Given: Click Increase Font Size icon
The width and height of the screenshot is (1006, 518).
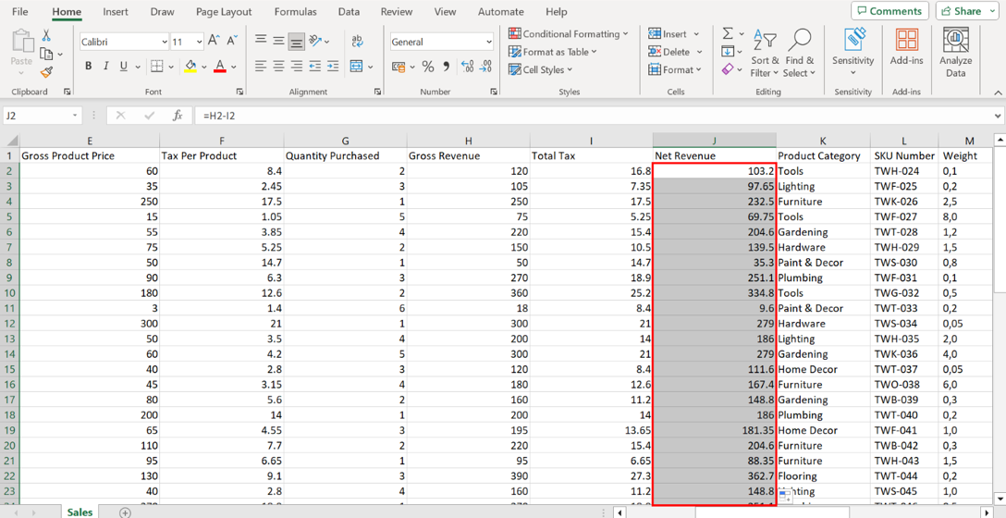Looking at the screenshot, I should pos(214,42).
